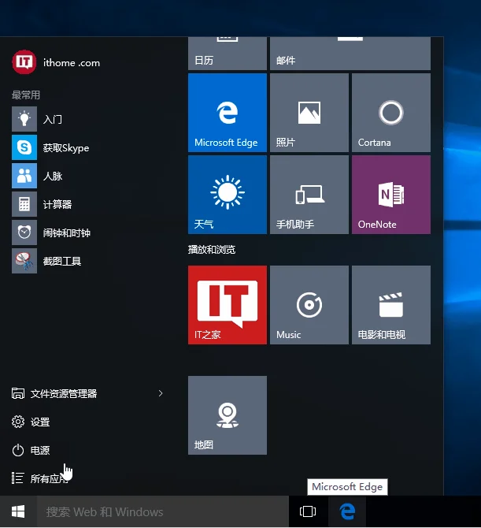The height and width of the screenshot is (528, 481).
Task: Open the 邮件 mail tile
Action: [x=350, y=54]
